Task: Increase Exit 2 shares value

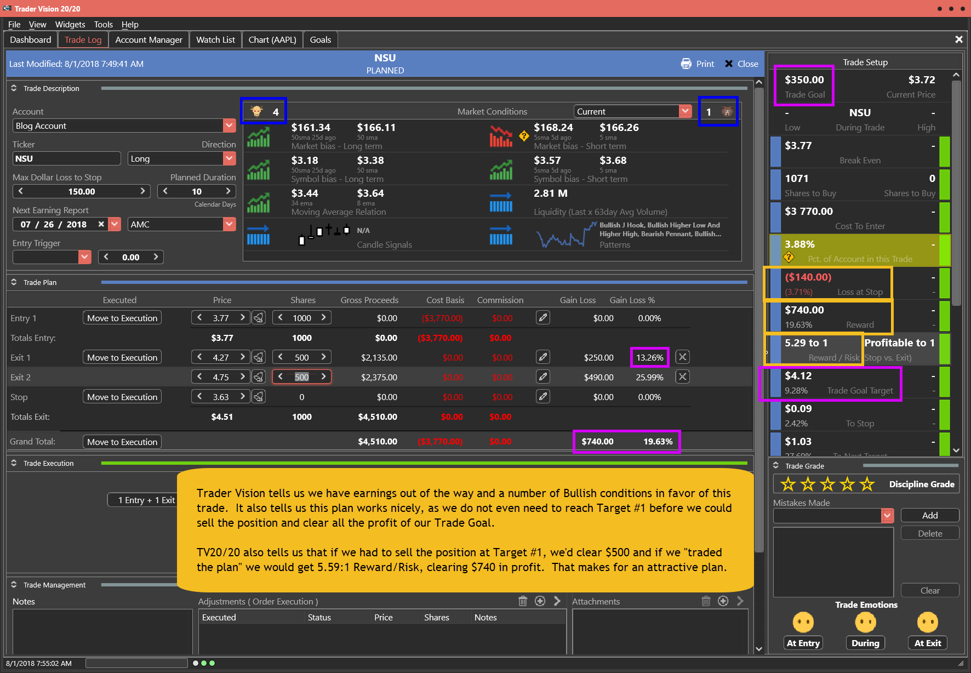Action: pos(323,377)
